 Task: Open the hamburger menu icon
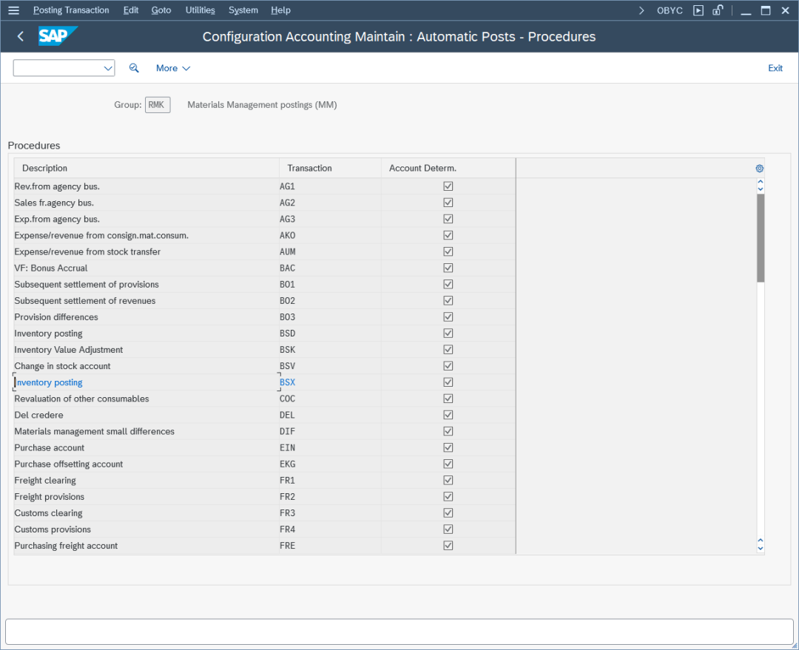(13, 10)
